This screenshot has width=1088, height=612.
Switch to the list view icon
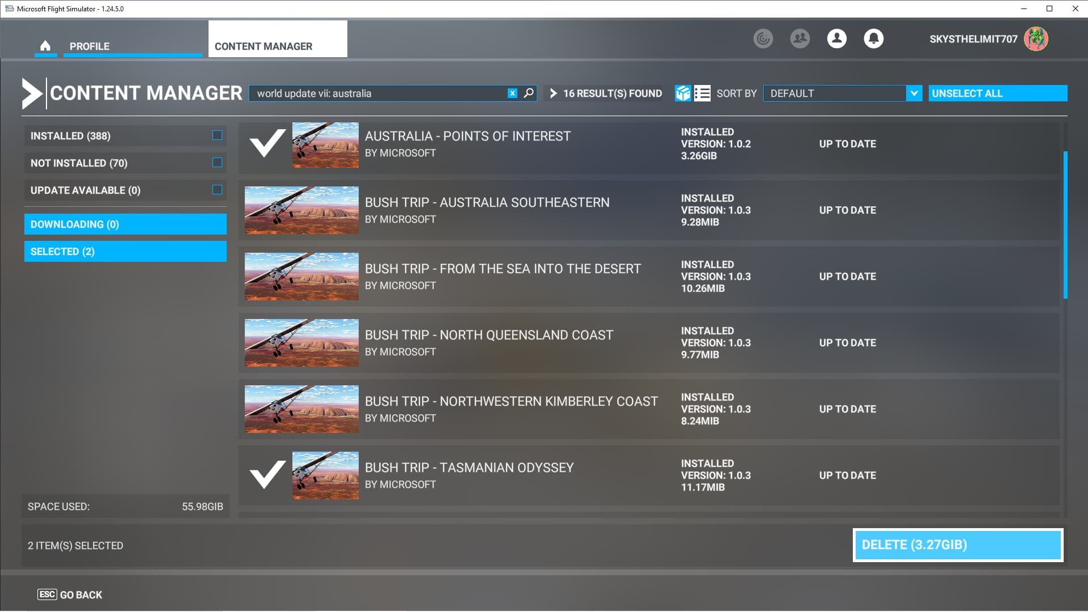click(x=702, y=93)
